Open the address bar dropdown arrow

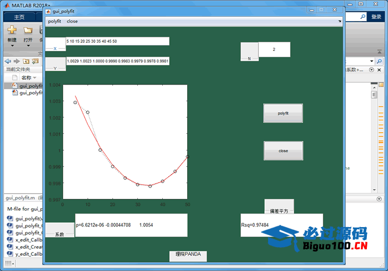371,61
